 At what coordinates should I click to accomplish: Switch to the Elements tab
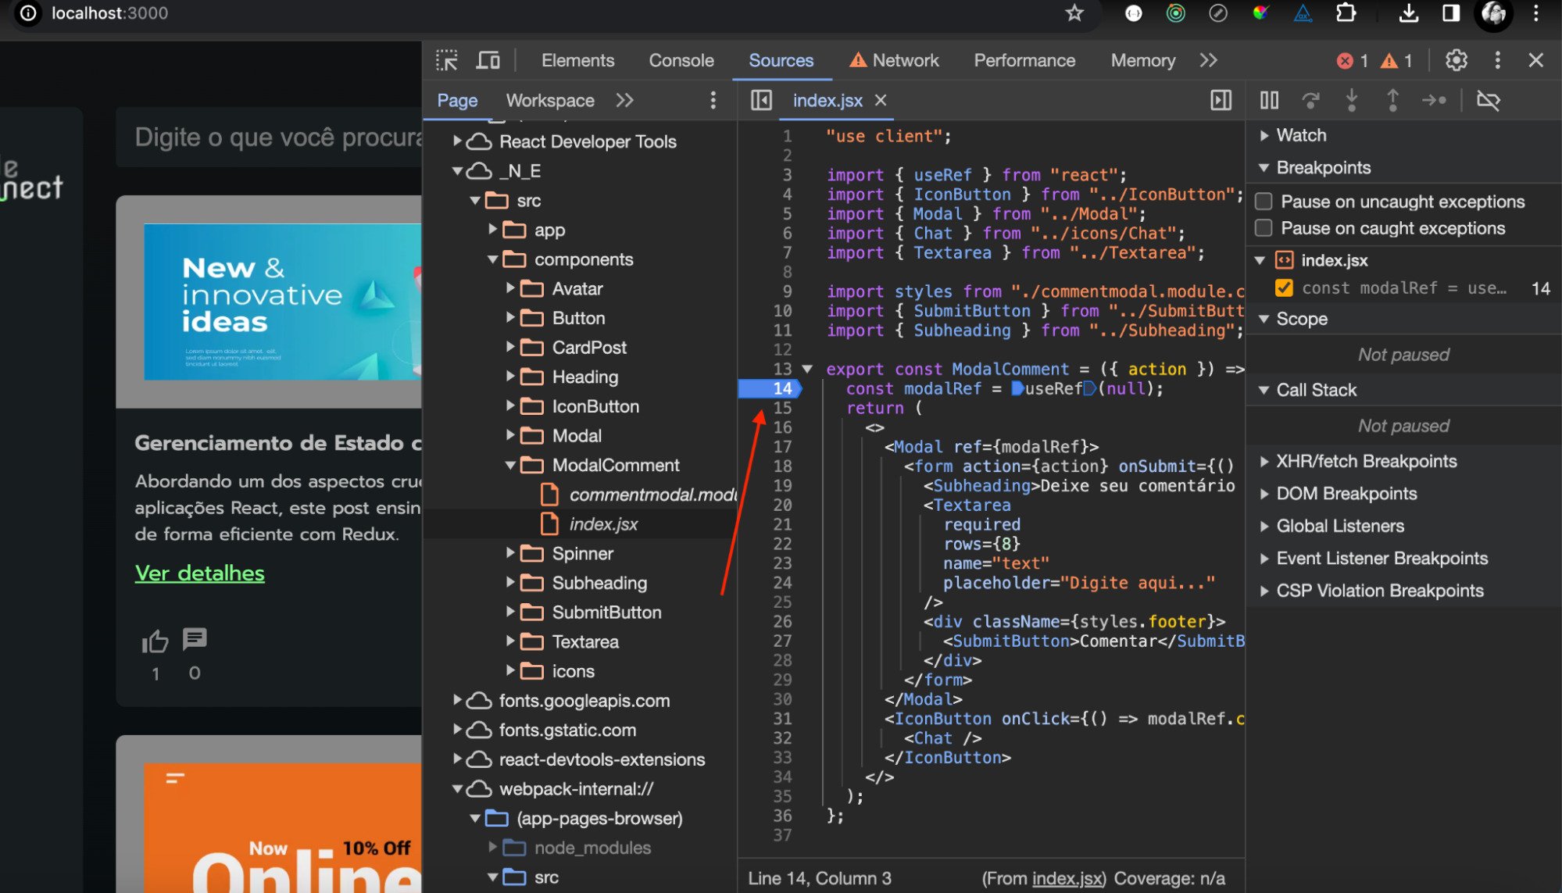point(577,60)
